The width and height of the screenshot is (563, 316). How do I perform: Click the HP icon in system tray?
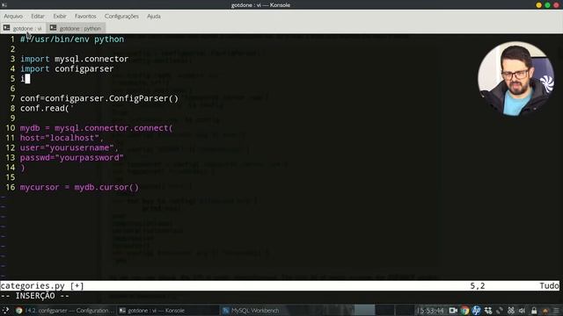click(477, 310)
